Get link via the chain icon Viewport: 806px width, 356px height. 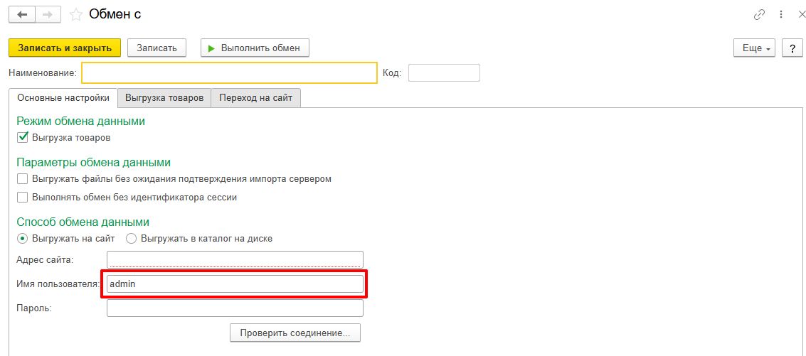[x=760, y=14]
